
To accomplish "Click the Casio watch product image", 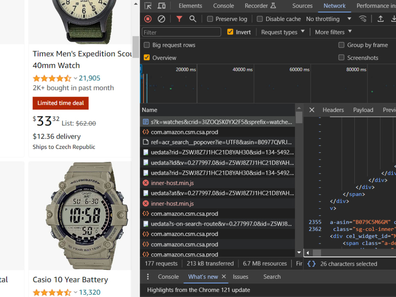I will tap(87, 215).
